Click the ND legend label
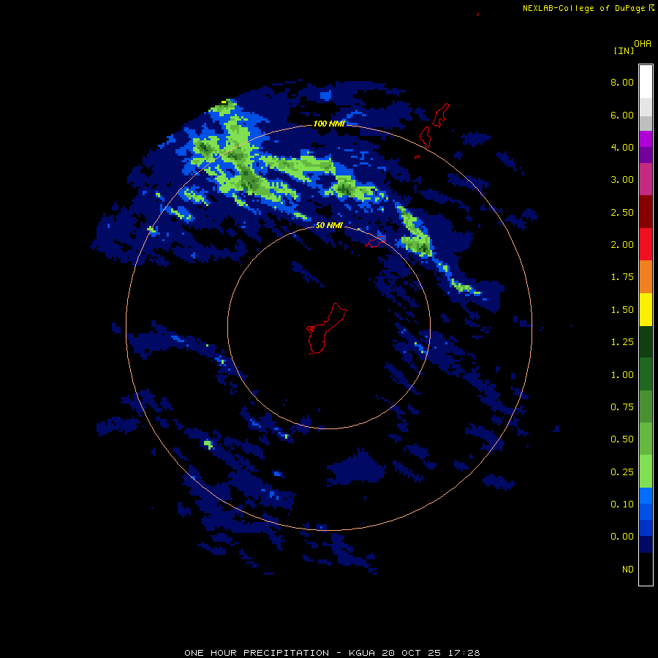 628,570
